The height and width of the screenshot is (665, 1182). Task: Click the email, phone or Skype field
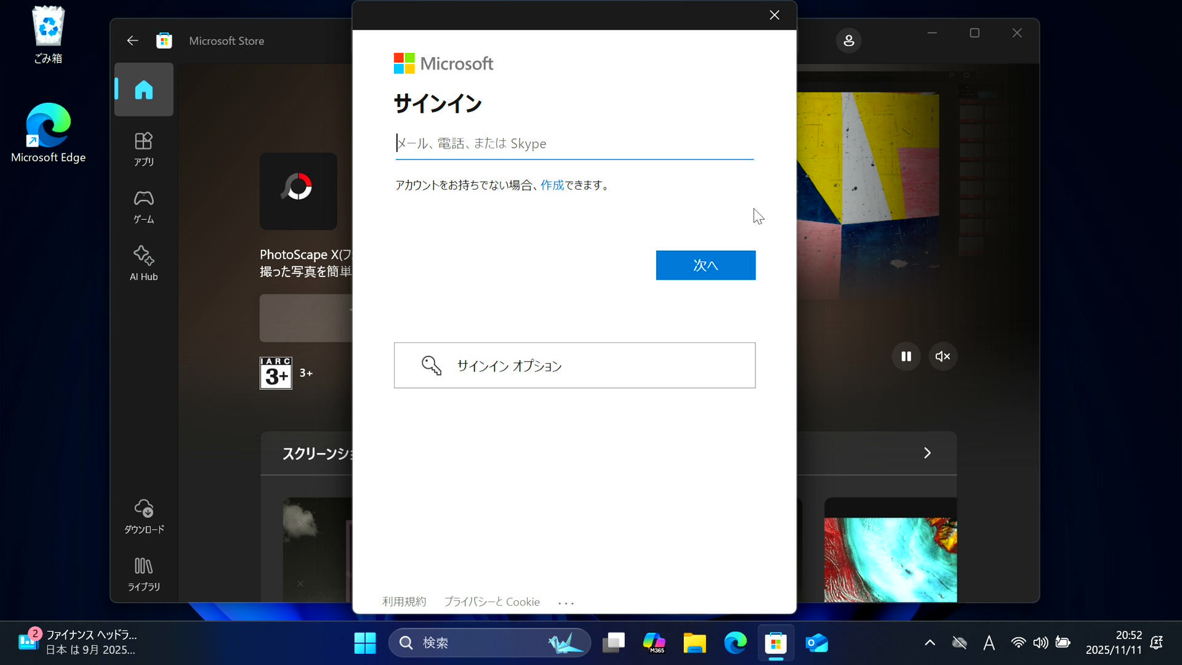pyautogui.click(x=574, y=143)
